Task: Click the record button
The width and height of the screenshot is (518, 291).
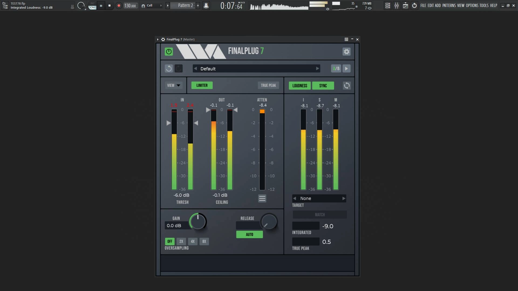Action: (x=119, y=5)
